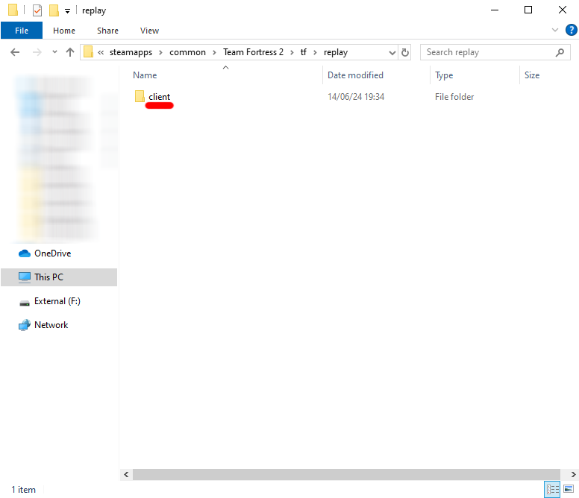Click the 14/06/24 19:34 date cell
This screenshot has height=498, width=579.
coord(356,97)
